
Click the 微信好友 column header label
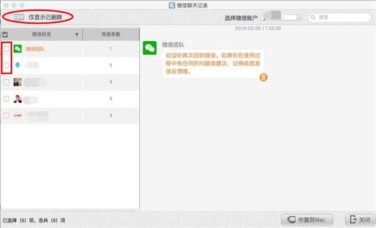click(41, 34)
